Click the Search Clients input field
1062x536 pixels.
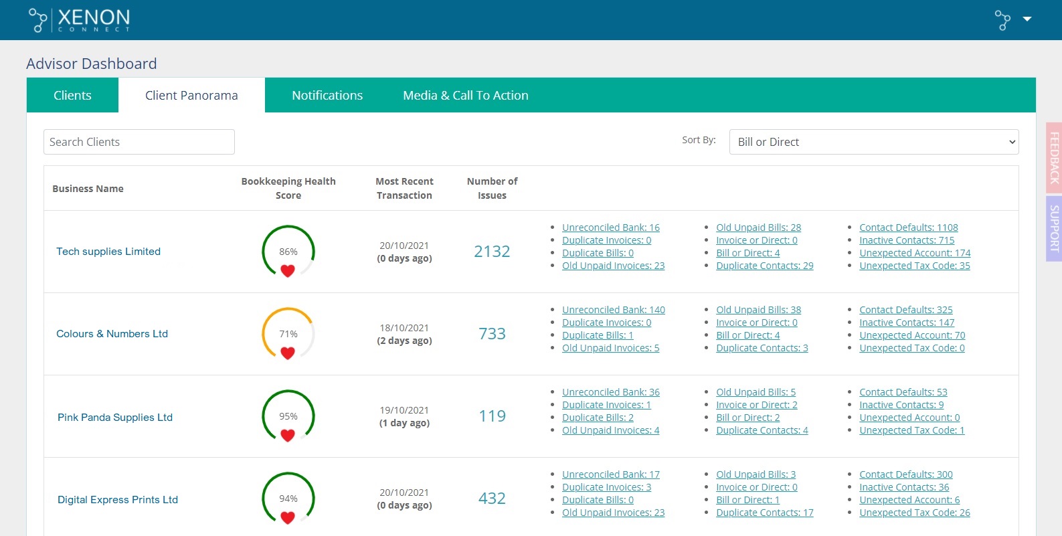(139, 142)
